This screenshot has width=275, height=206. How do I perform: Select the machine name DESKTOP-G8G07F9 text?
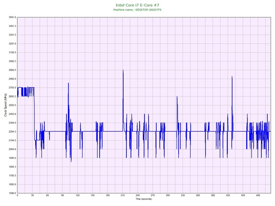(x=148, y=10)
